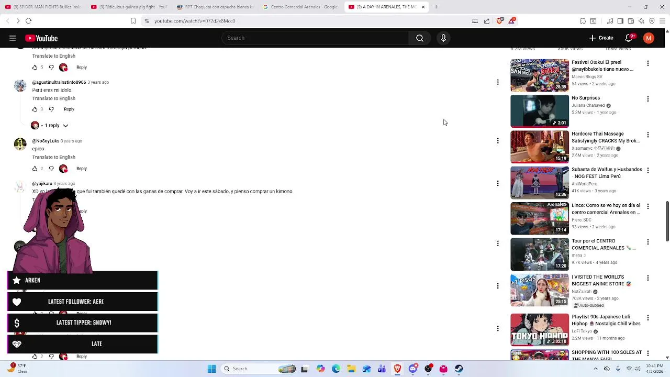The image size is (670, 377).
Task: Translate 'Perú eres mi ídolo' to English
Action: click(x=54, y=98)
